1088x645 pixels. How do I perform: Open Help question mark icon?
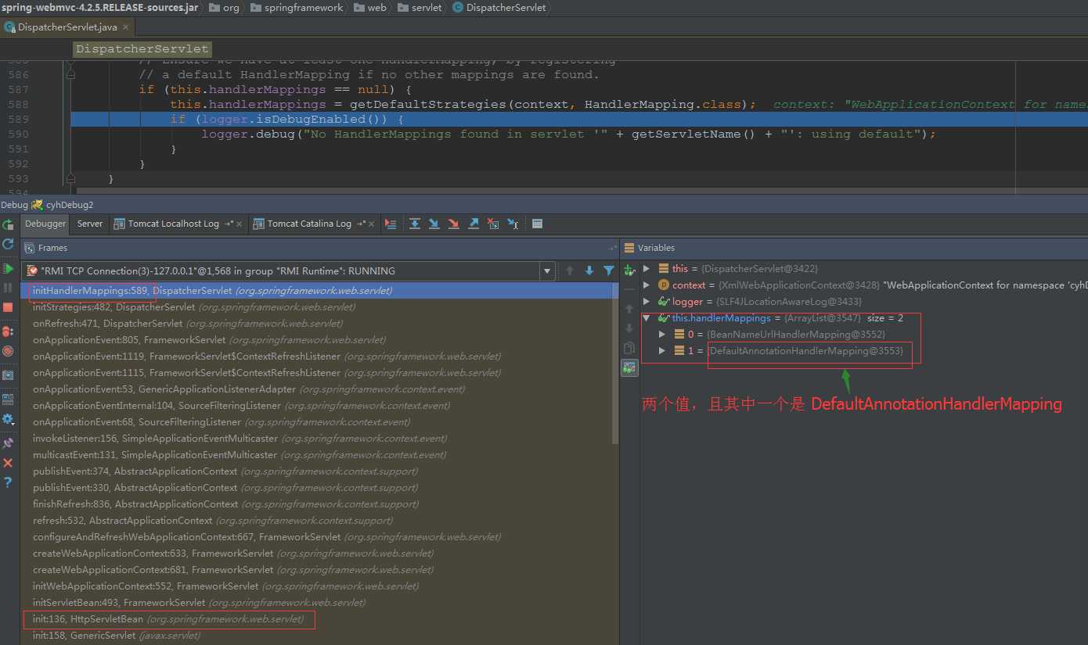tap(8, 482)
